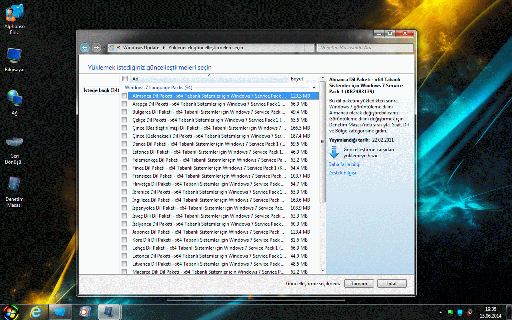
Task: Select the İsteğe bağlı (34) tab
Action: 101,90
